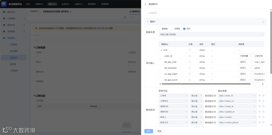Remove the 联系人 linkage row
Viewport: 272px width, 135px height.
pyautogui.click(x=263, y=117)
